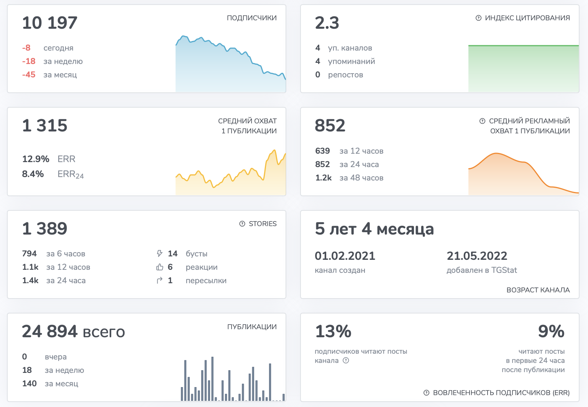Click the ИНДЕКС ЦИТИРОВАНИЯ heading text

point(527,18)
